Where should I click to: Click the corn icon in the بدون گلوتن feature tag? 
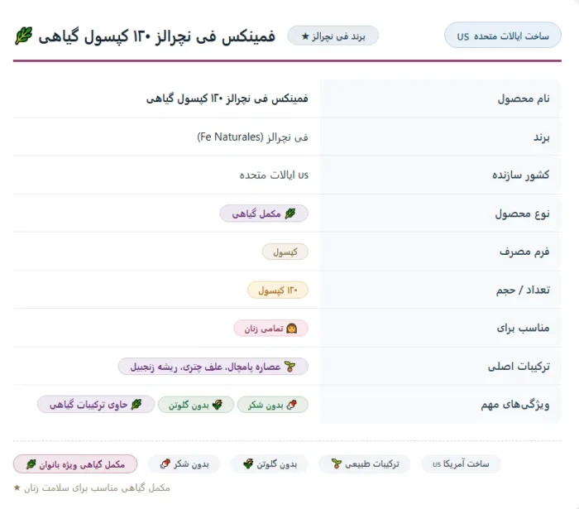(218, 405)
